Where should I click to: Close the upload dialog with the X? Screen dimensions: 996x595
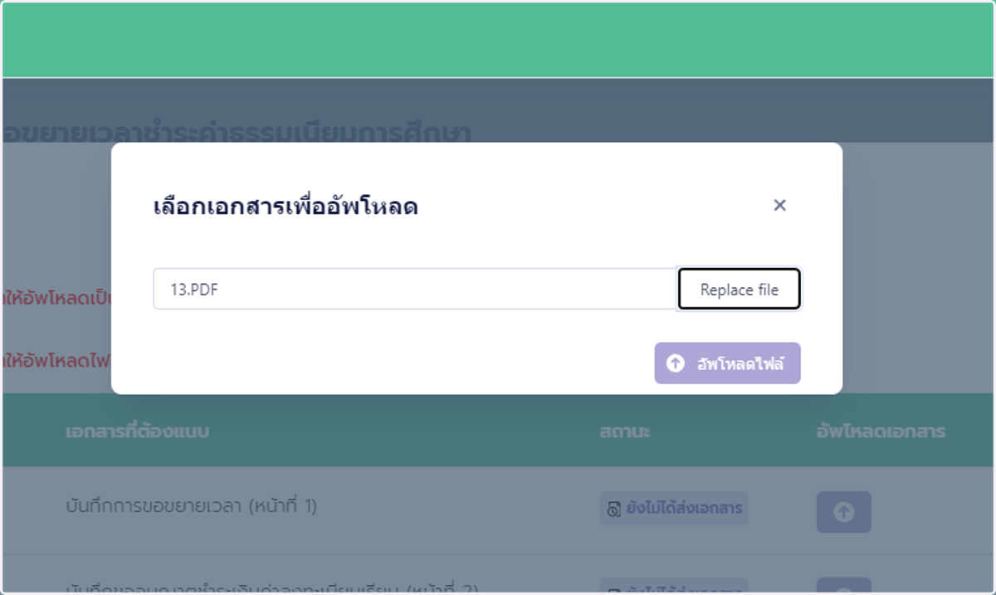(779, 205)
